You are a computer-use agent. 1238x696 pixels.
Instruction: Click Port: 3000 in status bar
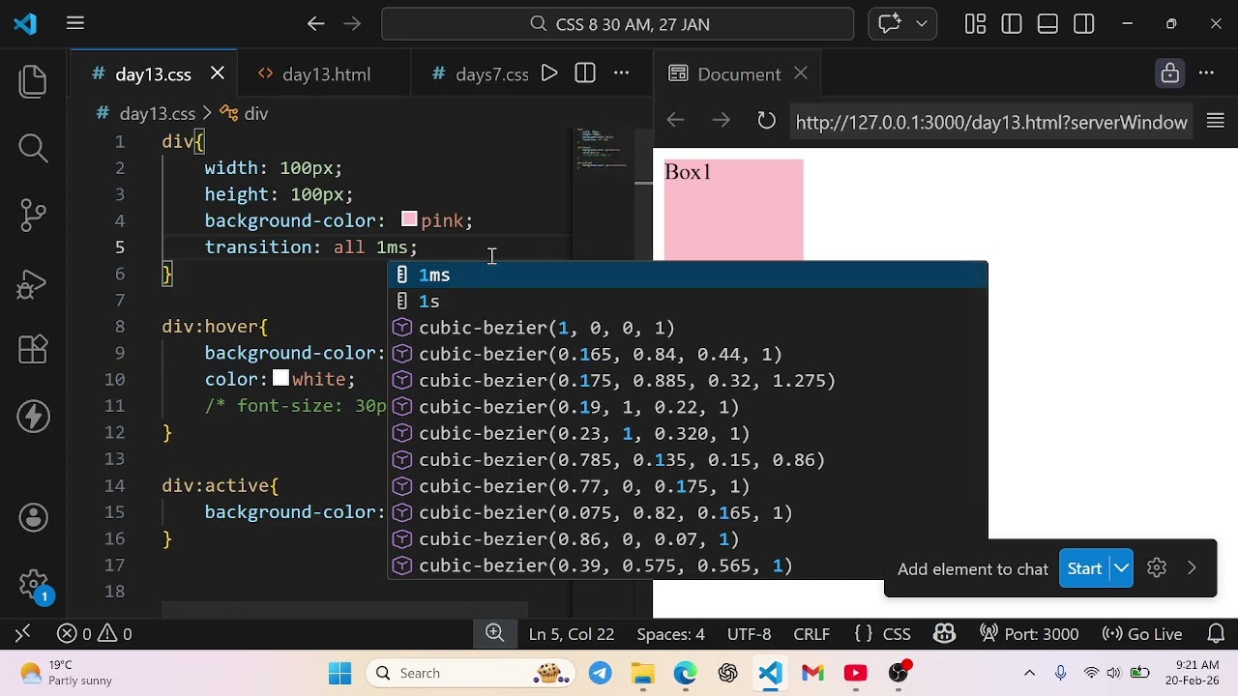click(1028, 634)
